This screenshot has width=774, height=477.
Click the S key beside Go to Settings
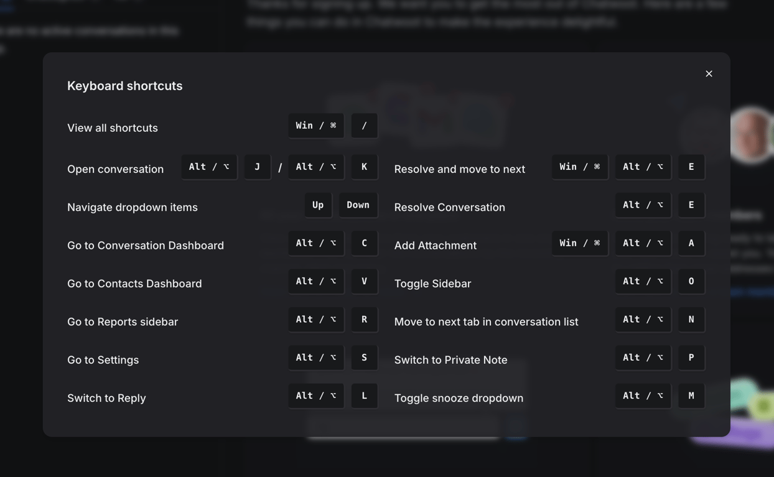[365, 358]
